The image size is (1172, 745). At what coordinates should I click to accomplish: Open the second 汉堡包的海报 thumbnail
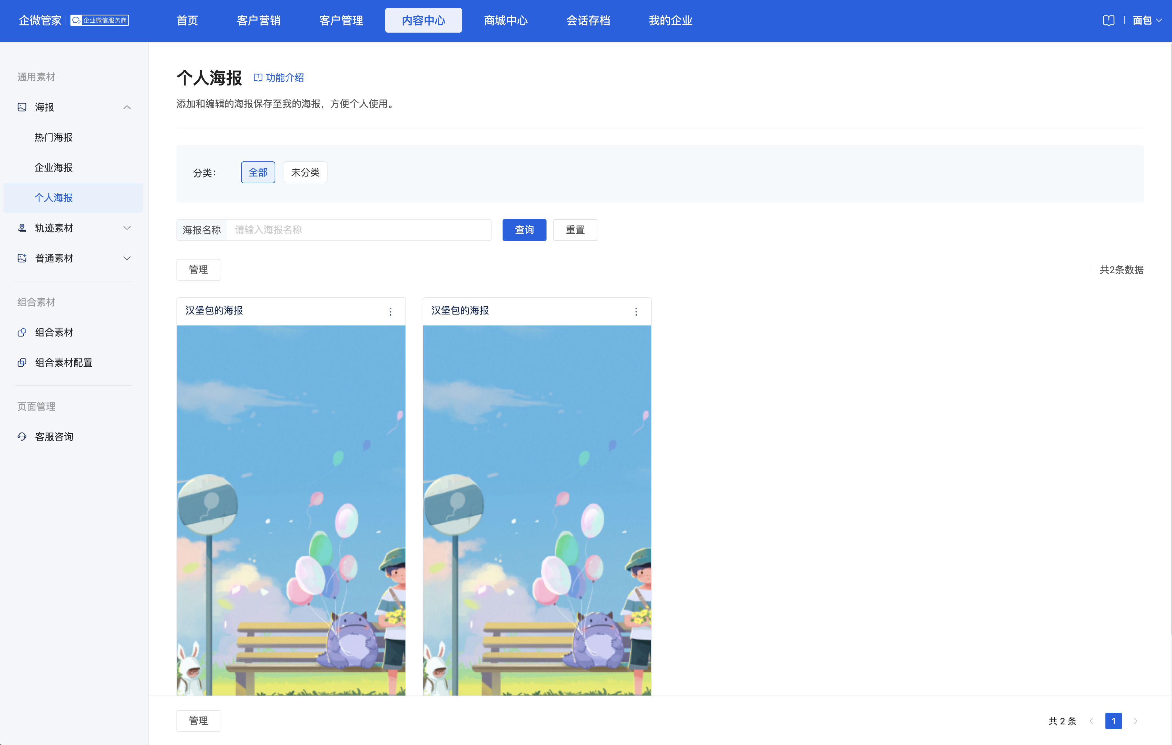click(537, 510)
